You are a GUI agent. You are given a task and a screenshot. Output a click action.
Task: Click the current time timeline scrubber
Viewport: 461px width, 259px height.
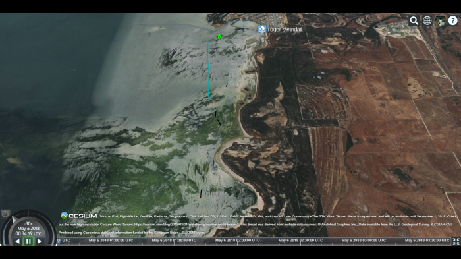(59, 242)
